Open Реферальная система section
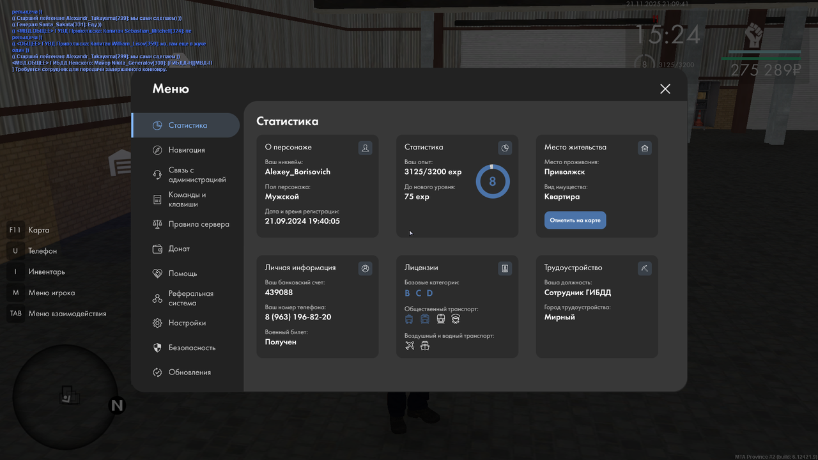This screenshot has width=818, height=460. (x=186, y=298)
